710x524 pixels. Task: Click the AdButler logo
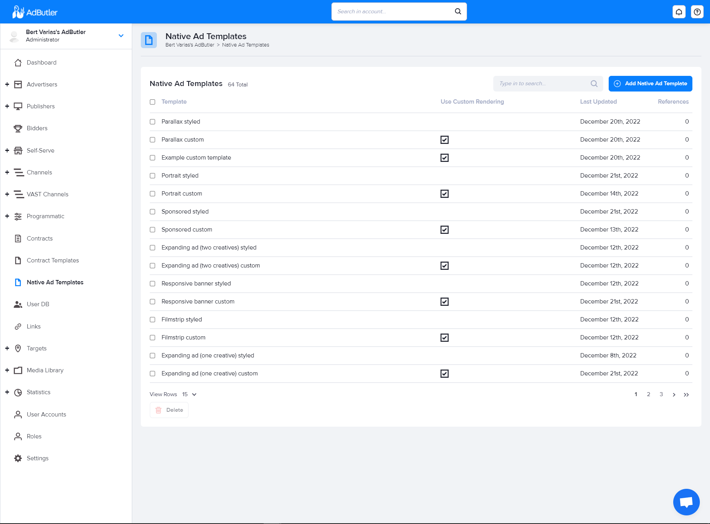[34, 11]
